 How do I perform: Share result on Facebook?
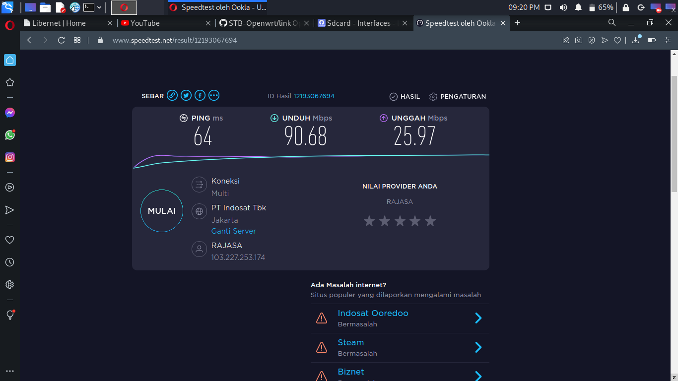coord(200,95)
